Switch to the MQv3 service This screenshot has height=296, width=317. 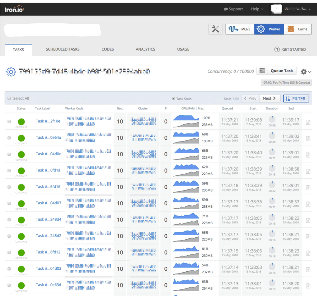(x=240, y=29)
